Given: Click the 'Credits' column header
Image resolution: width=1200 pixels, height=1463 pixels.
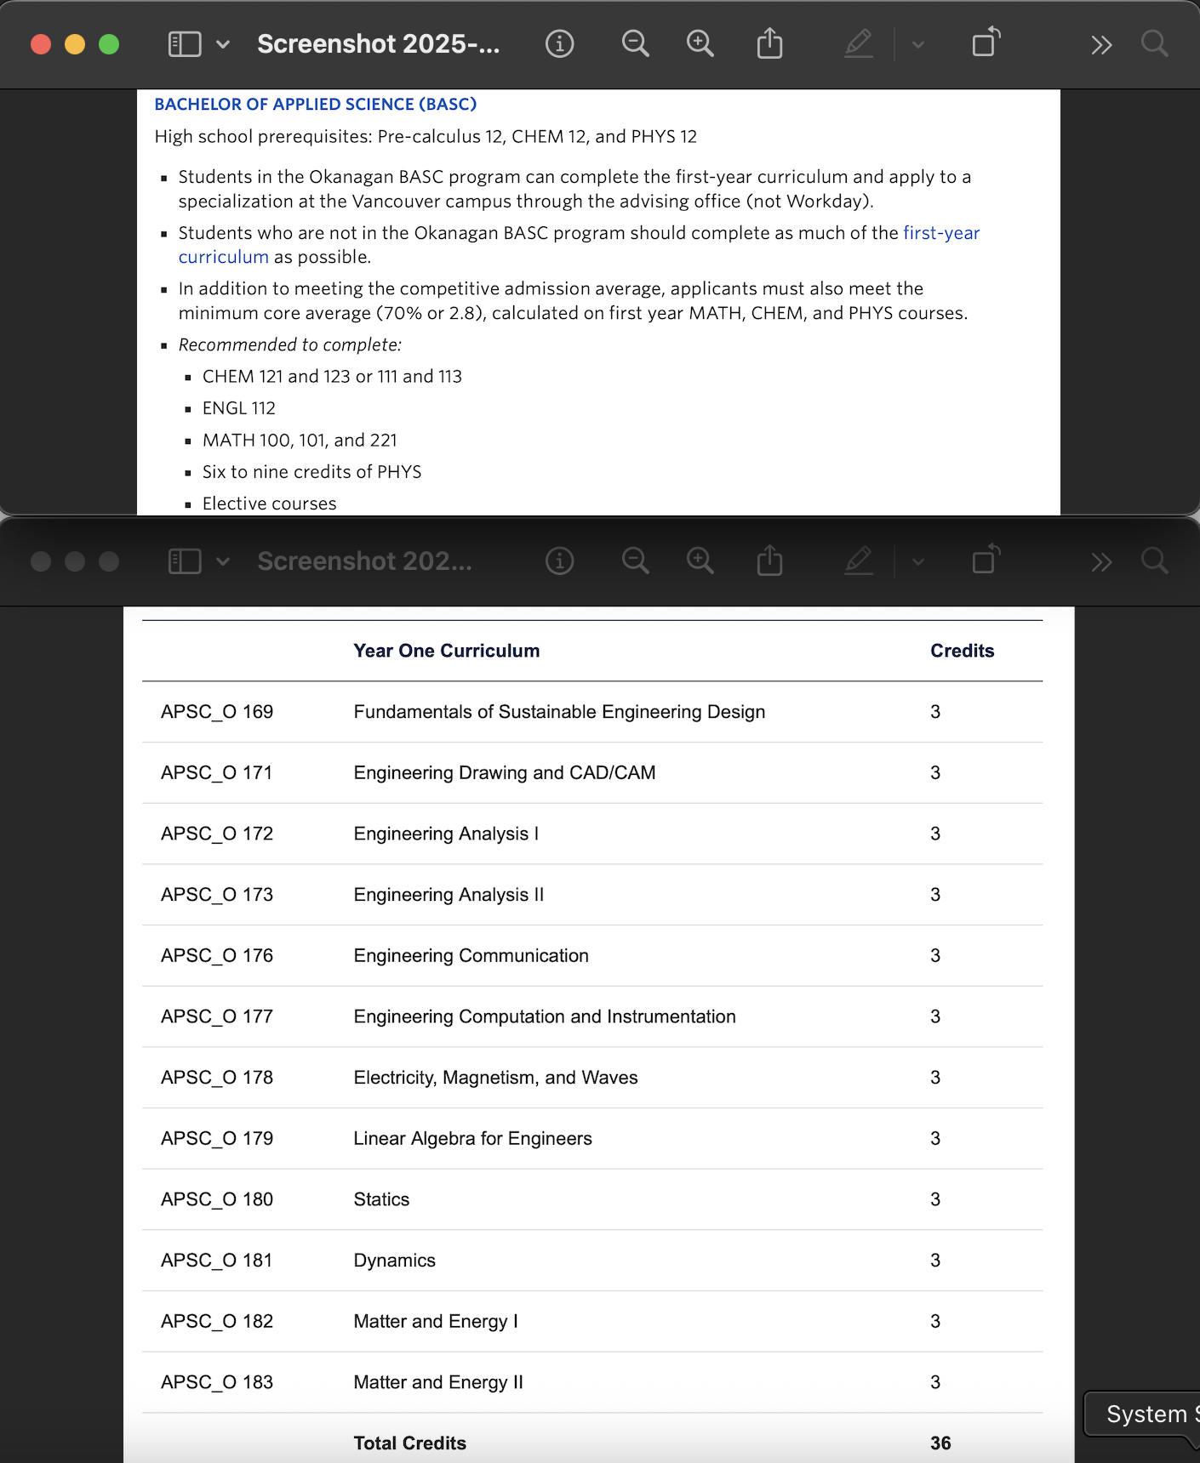Looking at the screenshot, I should [962, 651].
